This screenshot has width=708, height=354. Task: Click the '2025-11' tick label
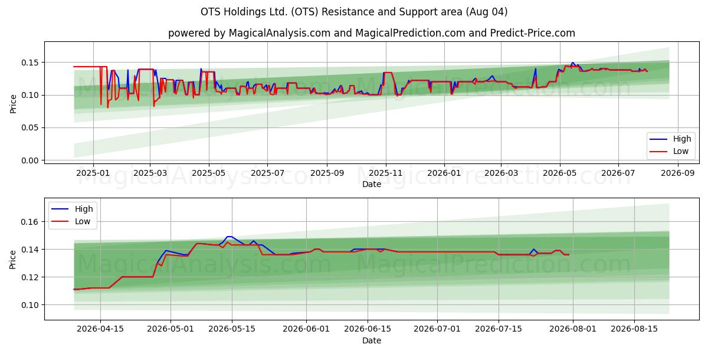click(386, 173)
